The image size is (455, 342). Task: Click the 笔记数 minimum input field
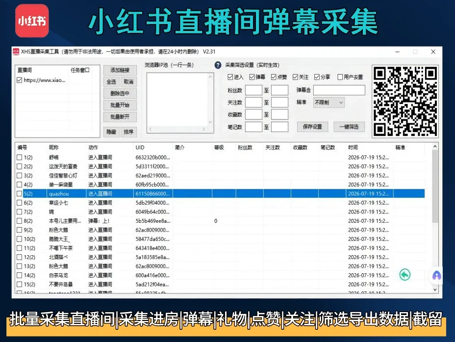(x=253, y=127)
